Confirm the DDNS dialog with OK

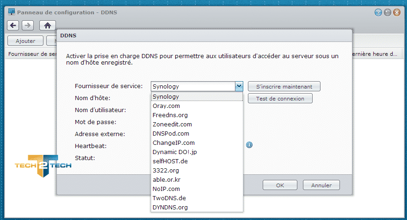[x=280, y=185]
